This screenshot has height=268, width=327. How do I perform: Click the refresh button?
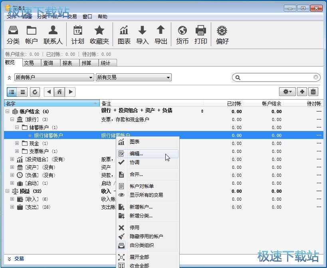tap(35, 92)
